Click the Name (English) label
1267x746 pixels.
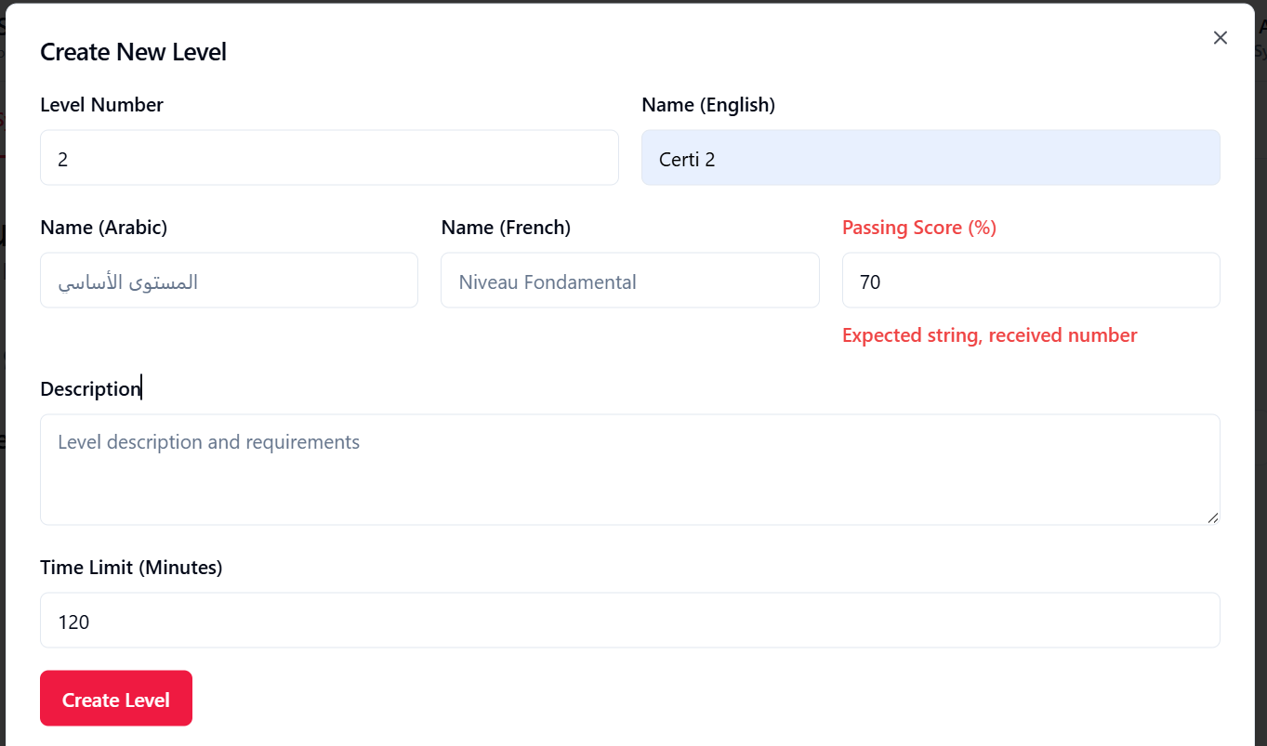coord(707,105)
